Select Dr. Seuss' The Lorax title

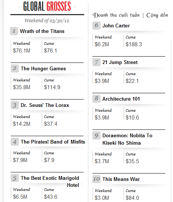pos(45,105)
